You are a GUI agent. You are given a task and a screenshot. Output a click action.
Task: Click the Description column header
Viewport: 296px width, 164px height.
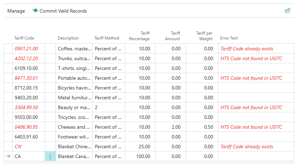click(68, 38)
